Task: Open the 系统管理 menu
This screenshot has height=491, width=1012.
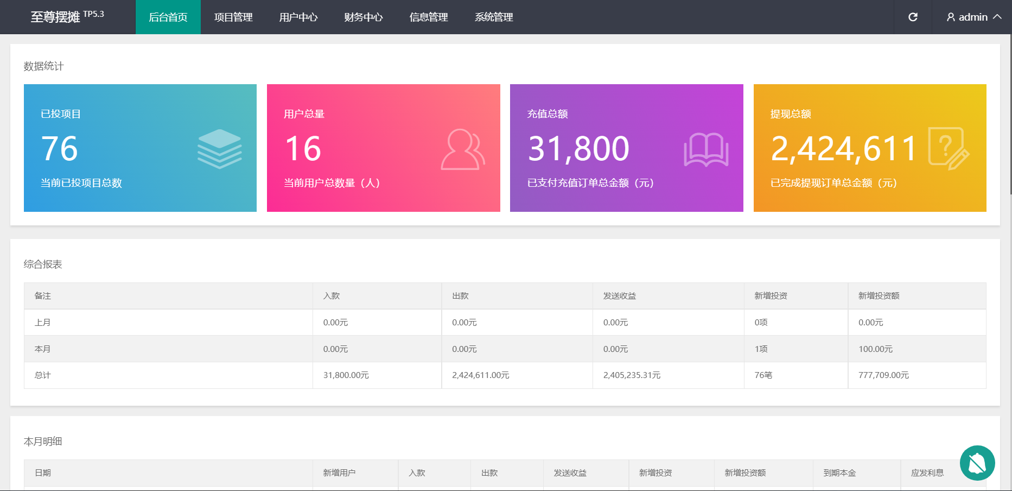Action: point(494,17)
